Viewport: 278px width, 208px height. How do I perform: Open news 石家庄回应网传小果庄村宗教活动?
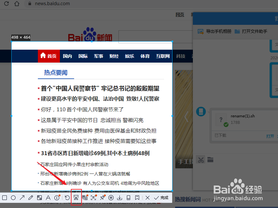(74, 164)
